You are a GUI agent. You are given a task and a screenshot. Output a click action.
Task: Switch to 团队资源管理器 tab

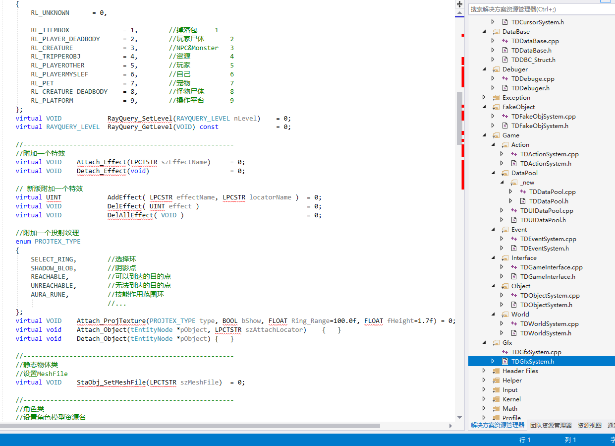[x=551, y=425]
